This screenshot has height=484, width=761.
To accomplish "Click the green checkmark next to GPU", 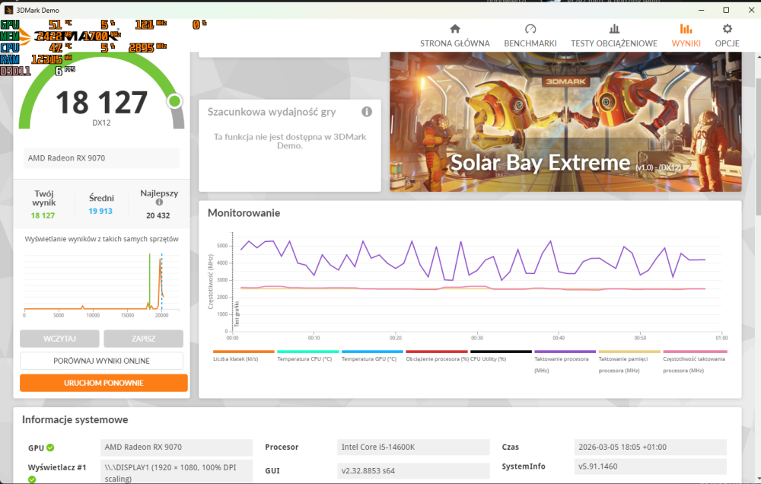I will coord(50,448).
